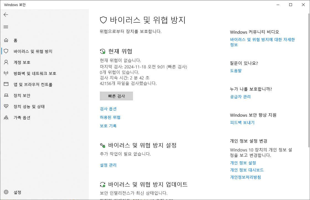The width and height of the screenshot is (310, 200).
Task: Click the large shield icon in the page title
Action: pyautogui.click(x=103, y=20)
